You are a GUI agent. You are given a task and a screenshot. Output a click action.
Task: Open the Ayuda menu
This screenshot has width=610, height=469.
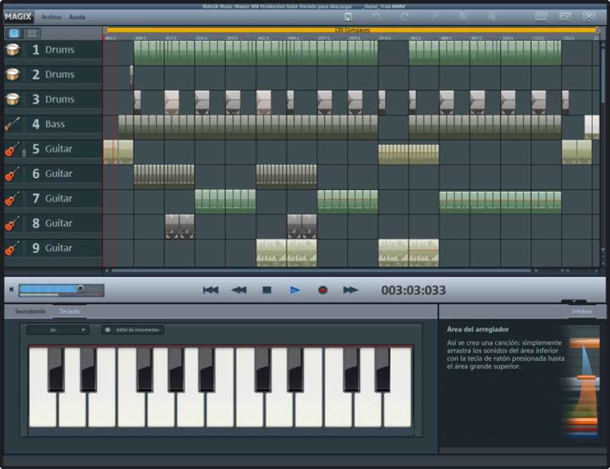click(77, 17)
